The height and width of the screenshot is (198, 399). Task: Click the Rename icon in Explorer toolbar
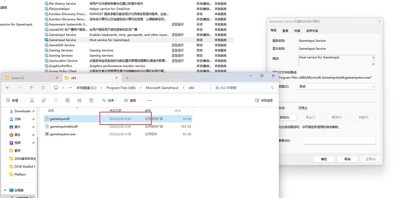(x=67, y=100)
